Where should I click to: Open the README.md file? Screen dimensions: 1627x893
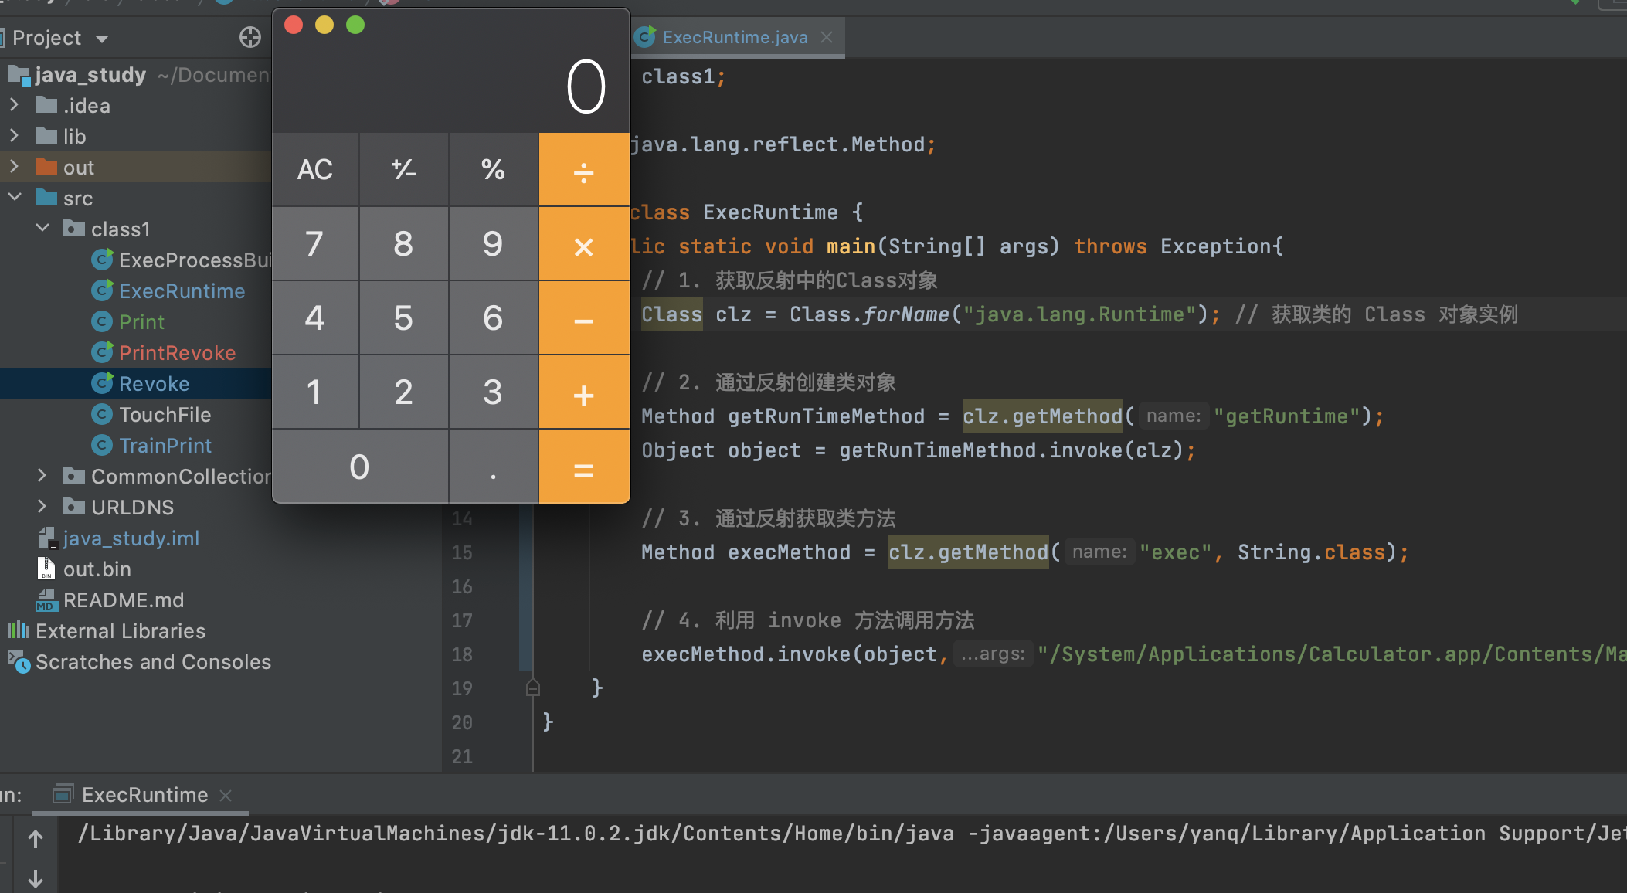[x=123, y=600]
